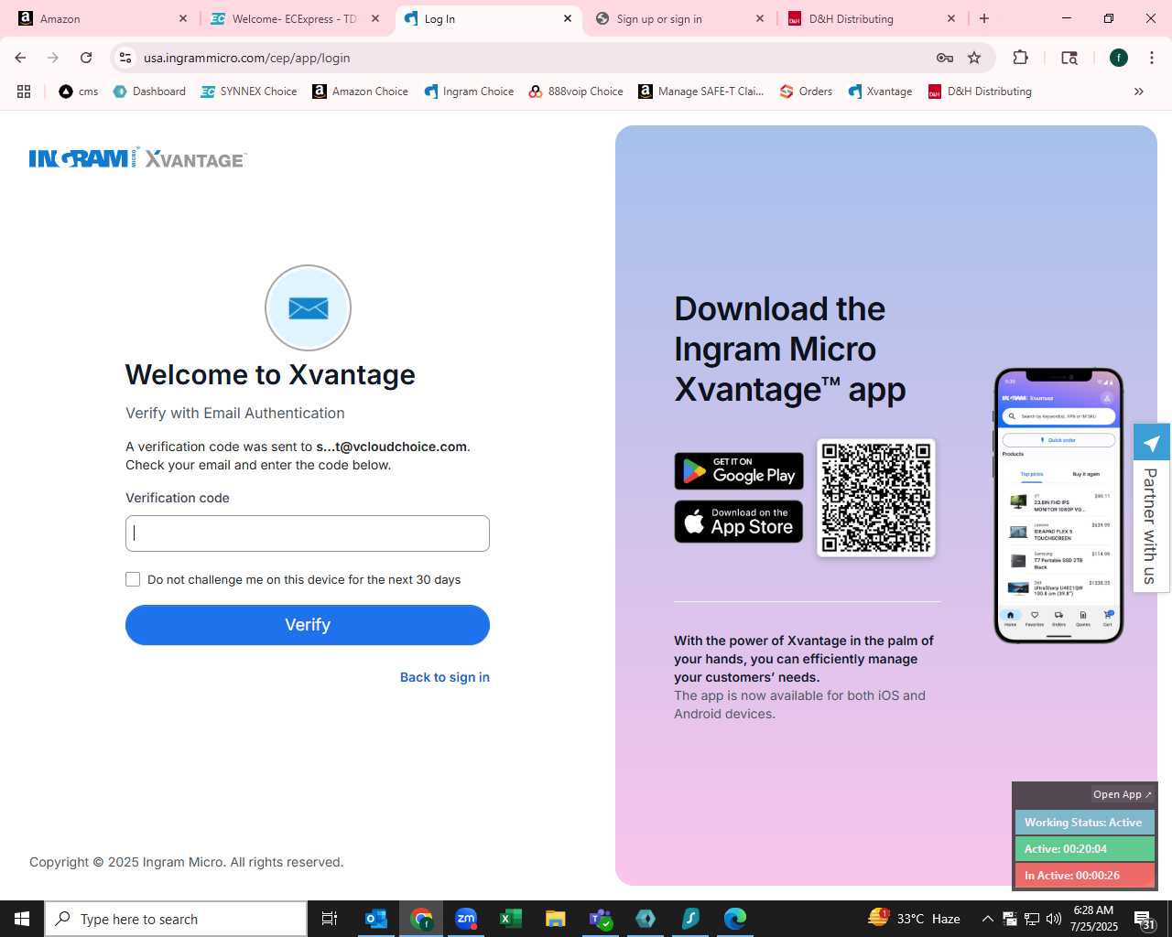The image size is (1172, 937).
Task: Open Outlook from the taskbar
Action: (376, 919)
